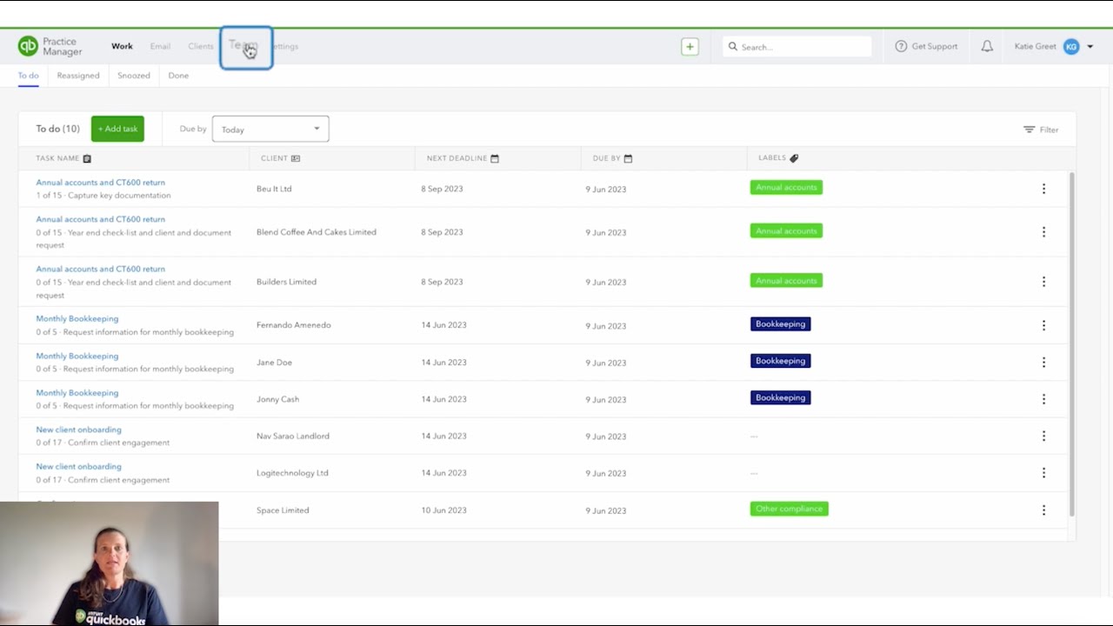Viewport: 1113px width, 626px height.
Task: Switch to the Reassigned tab
Action: coord(78,76)
